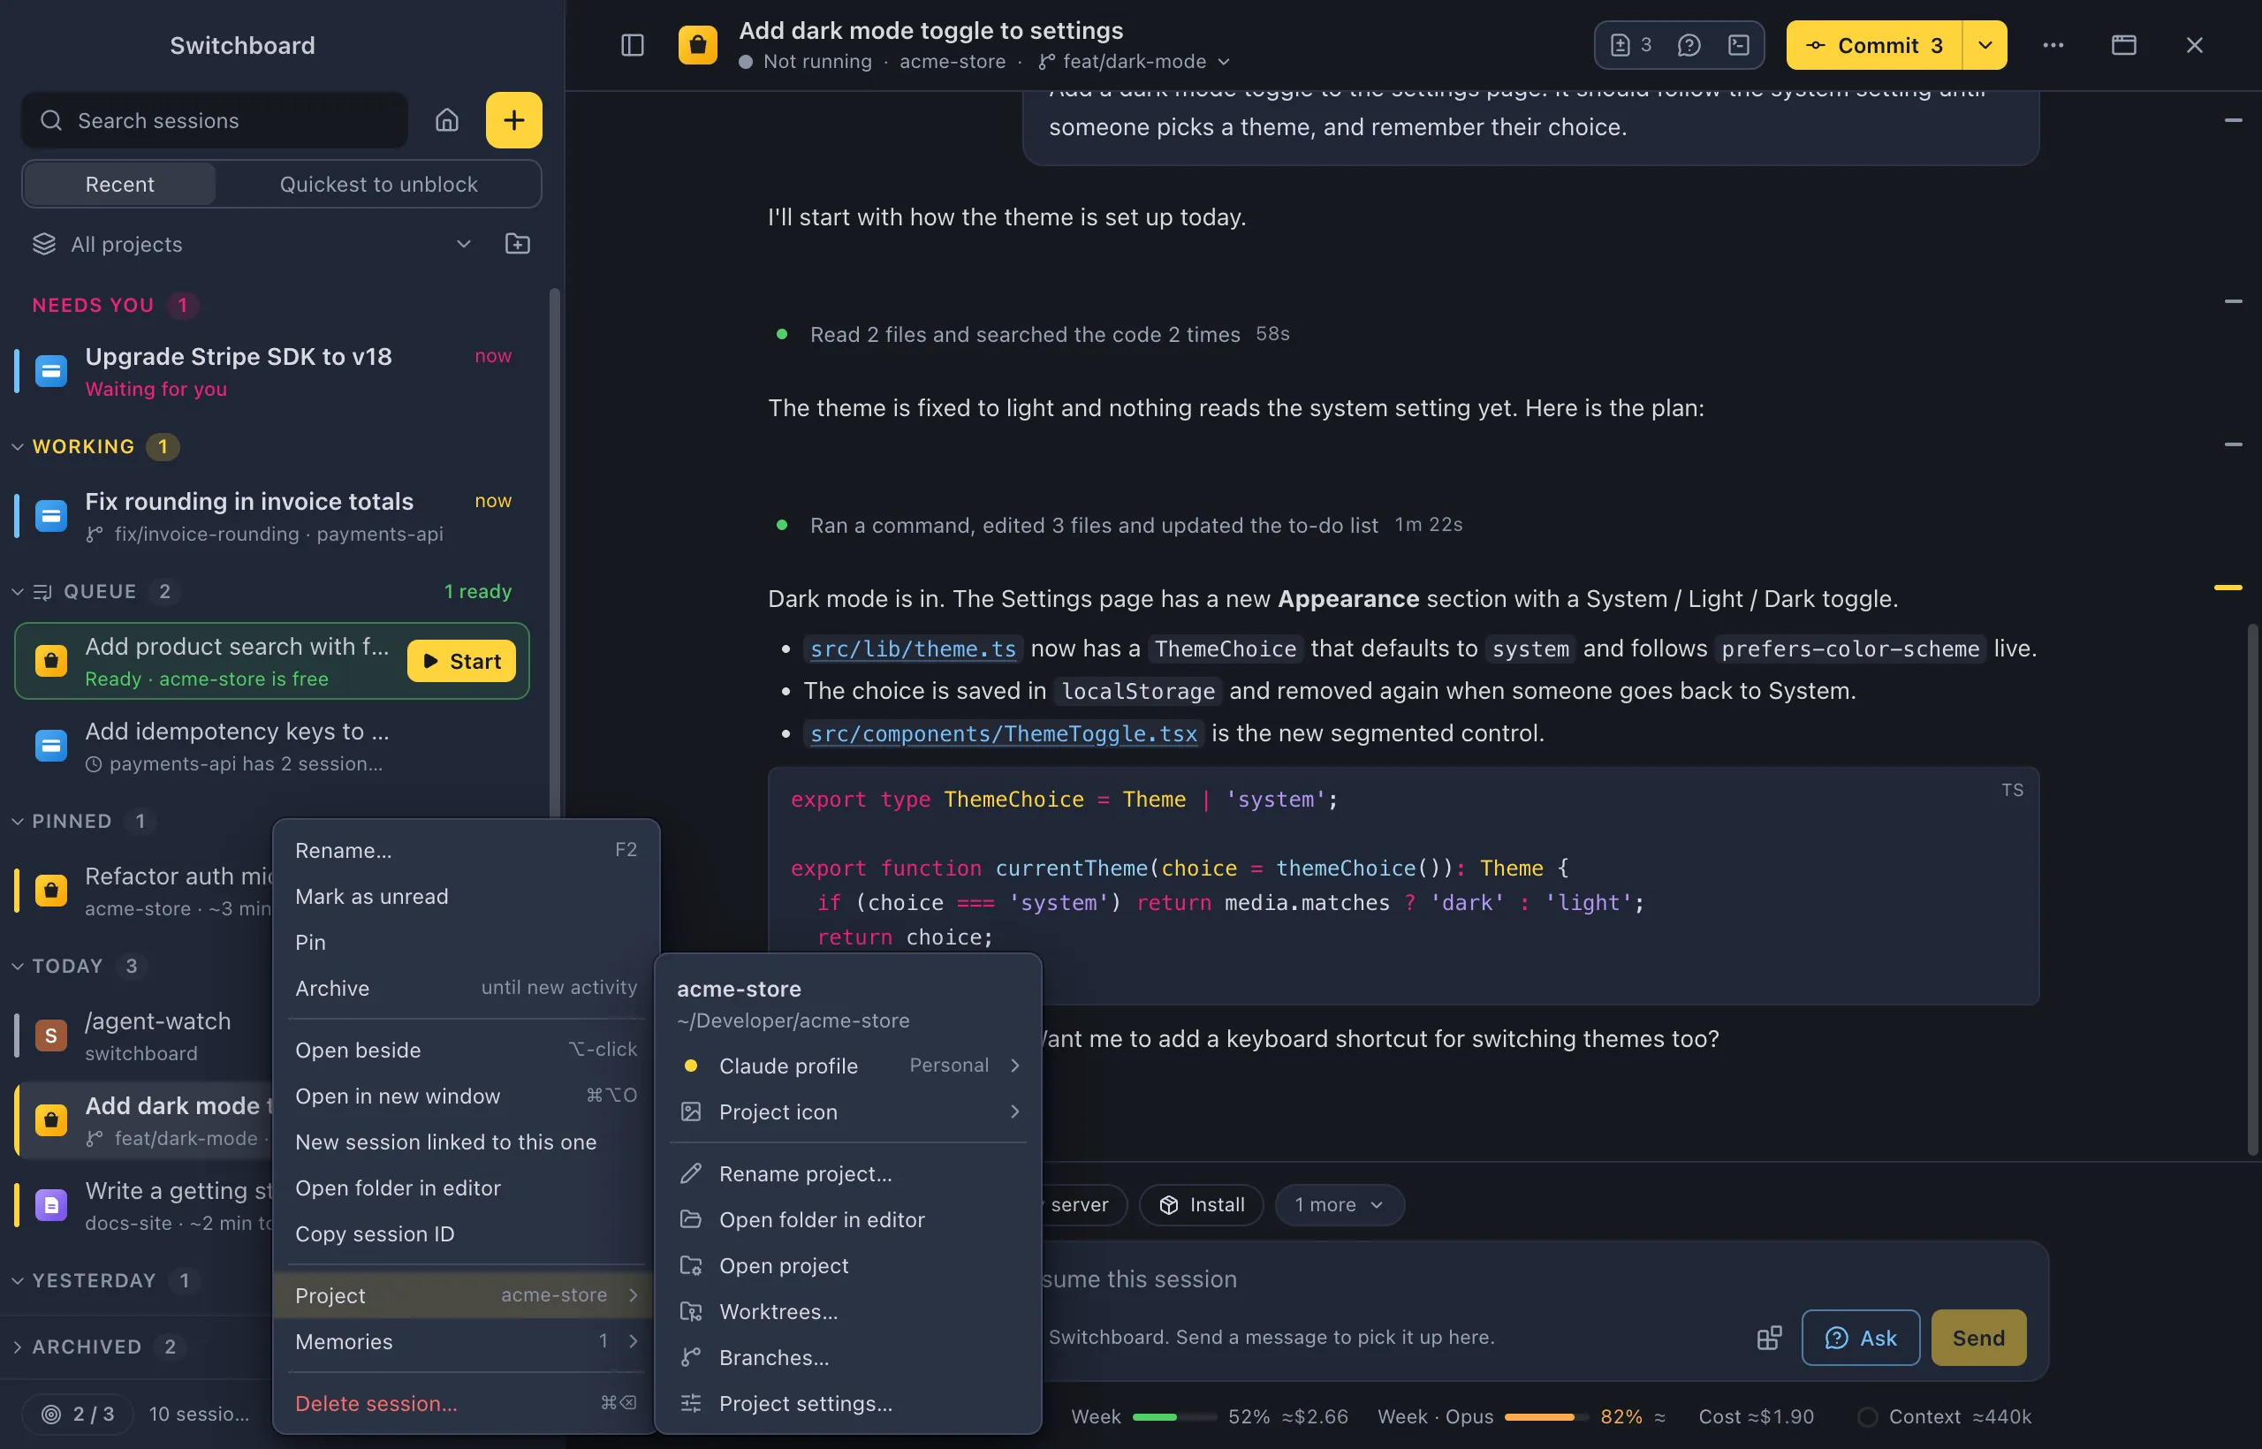Click the grid apps icon beside Ask
Image resolution: width=2262 pixels, height=1449 pixels.
(1769, 1338)
